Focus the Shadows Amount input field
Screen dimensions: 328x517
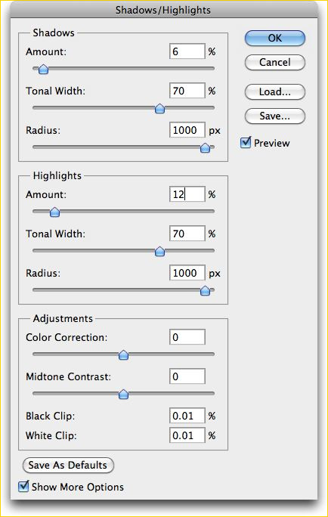coord(187,51)
